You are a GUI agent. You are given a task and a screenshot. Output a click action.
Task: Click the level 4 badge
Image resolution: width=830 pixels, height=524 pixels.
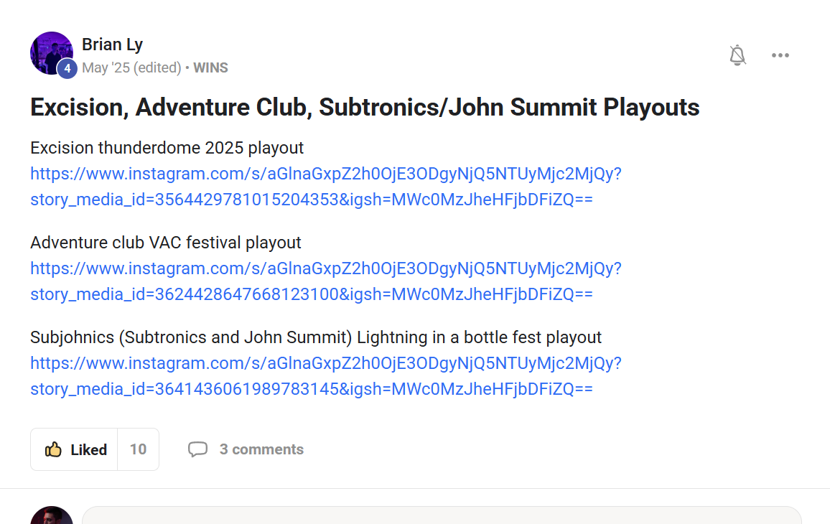point(67,69)
